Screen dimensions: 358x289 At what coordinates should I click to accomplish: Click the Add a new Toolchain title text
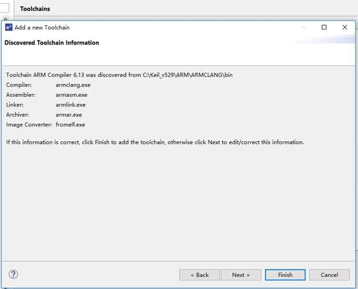(x=42, y=27)
